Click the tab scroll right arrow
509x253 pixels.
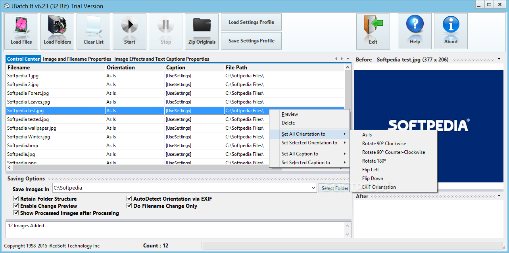coord(342,59)
